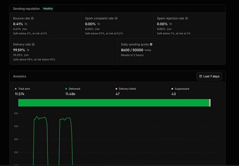Viewport: 239px width, 166px height.
Task: Click the Daily sending quota label
Action: point(135,44)
